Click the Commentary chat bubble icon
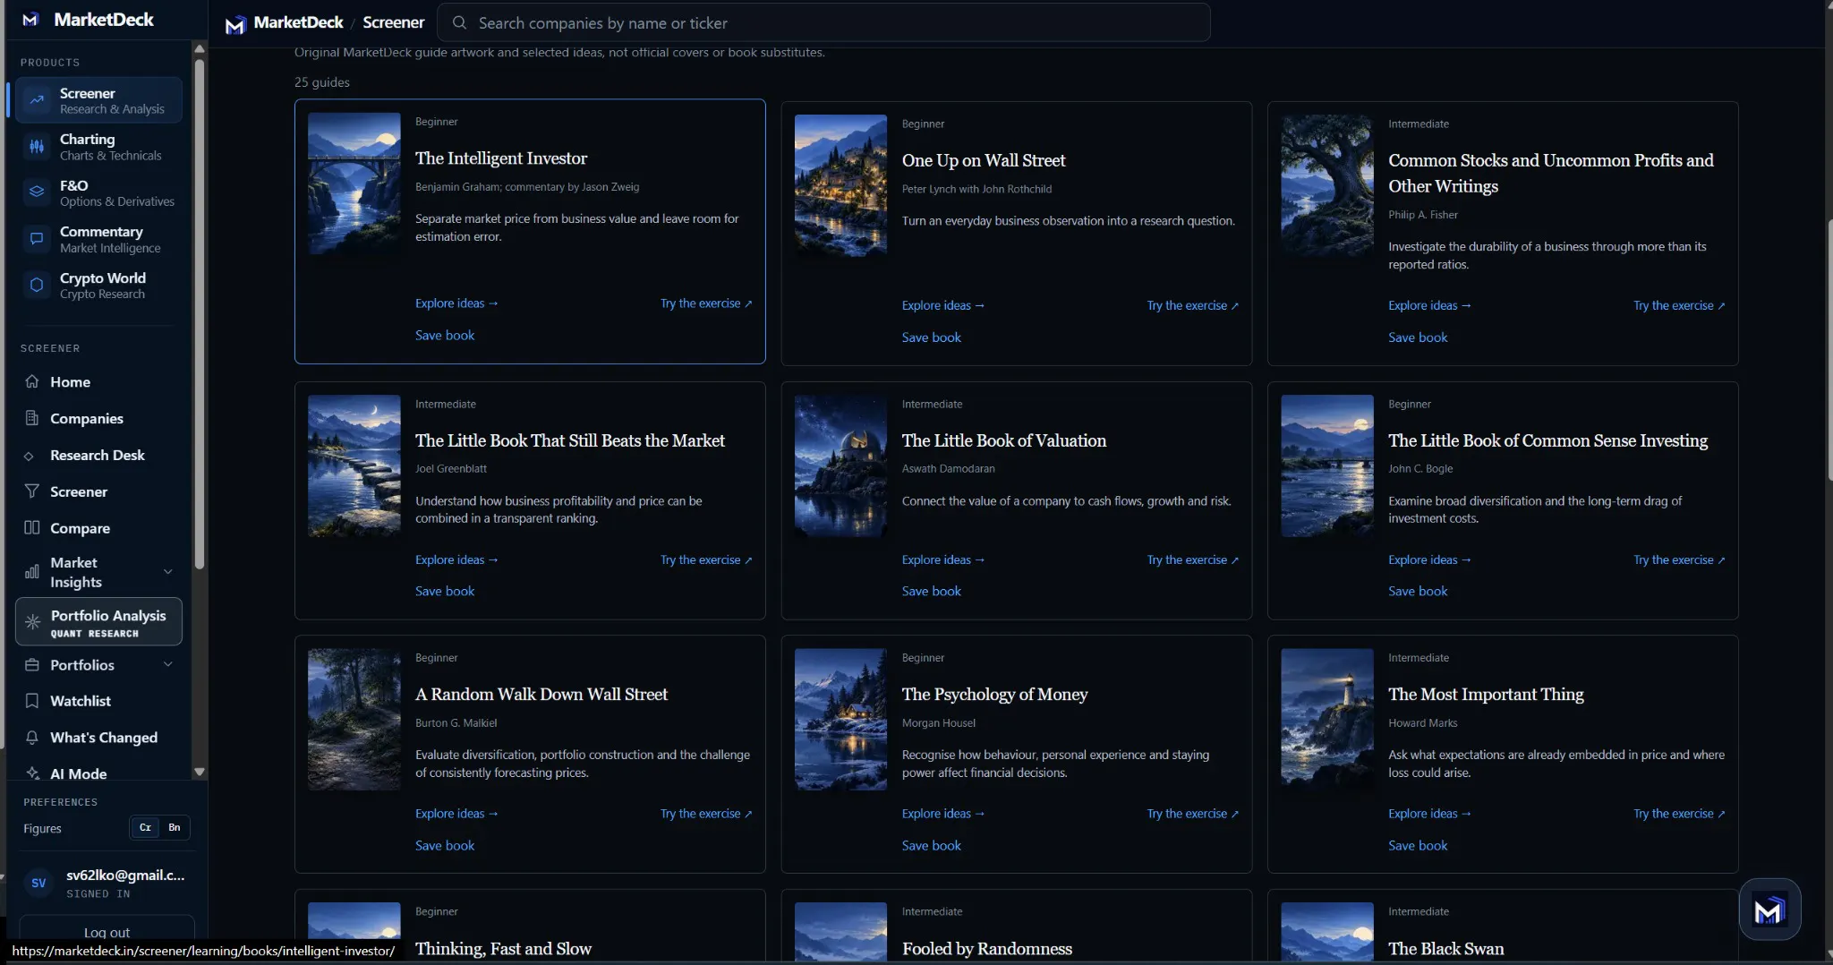 click(37, 239)
